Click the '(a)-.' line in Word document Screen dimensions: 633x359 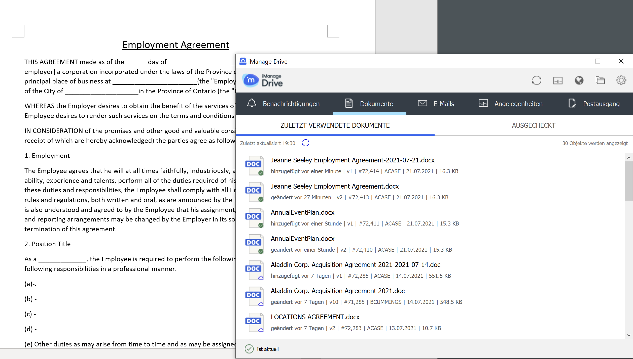(30, 284)
